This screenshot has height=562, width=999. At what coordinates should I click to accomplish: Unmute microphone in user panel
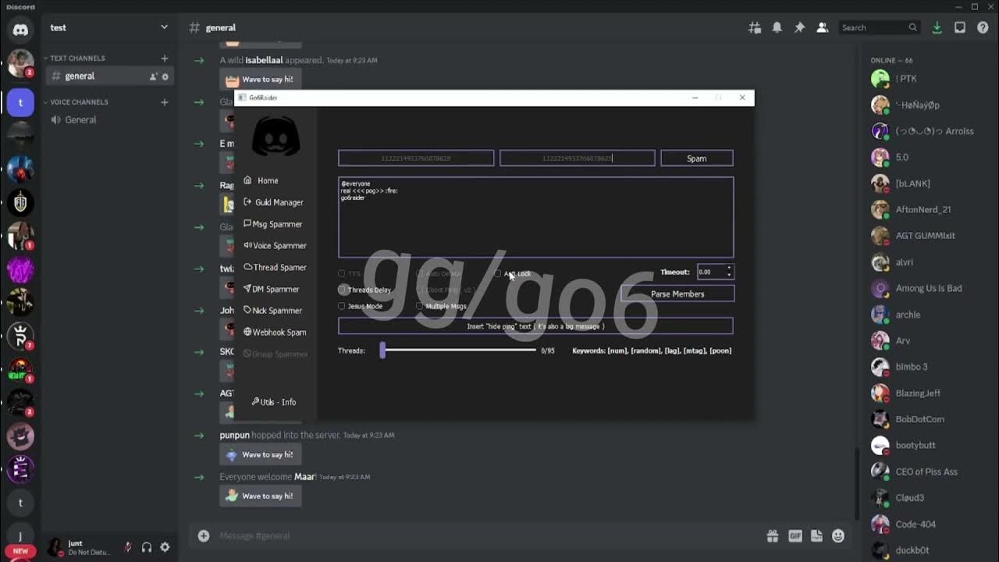pyautogui.click(x=128, y=547)
